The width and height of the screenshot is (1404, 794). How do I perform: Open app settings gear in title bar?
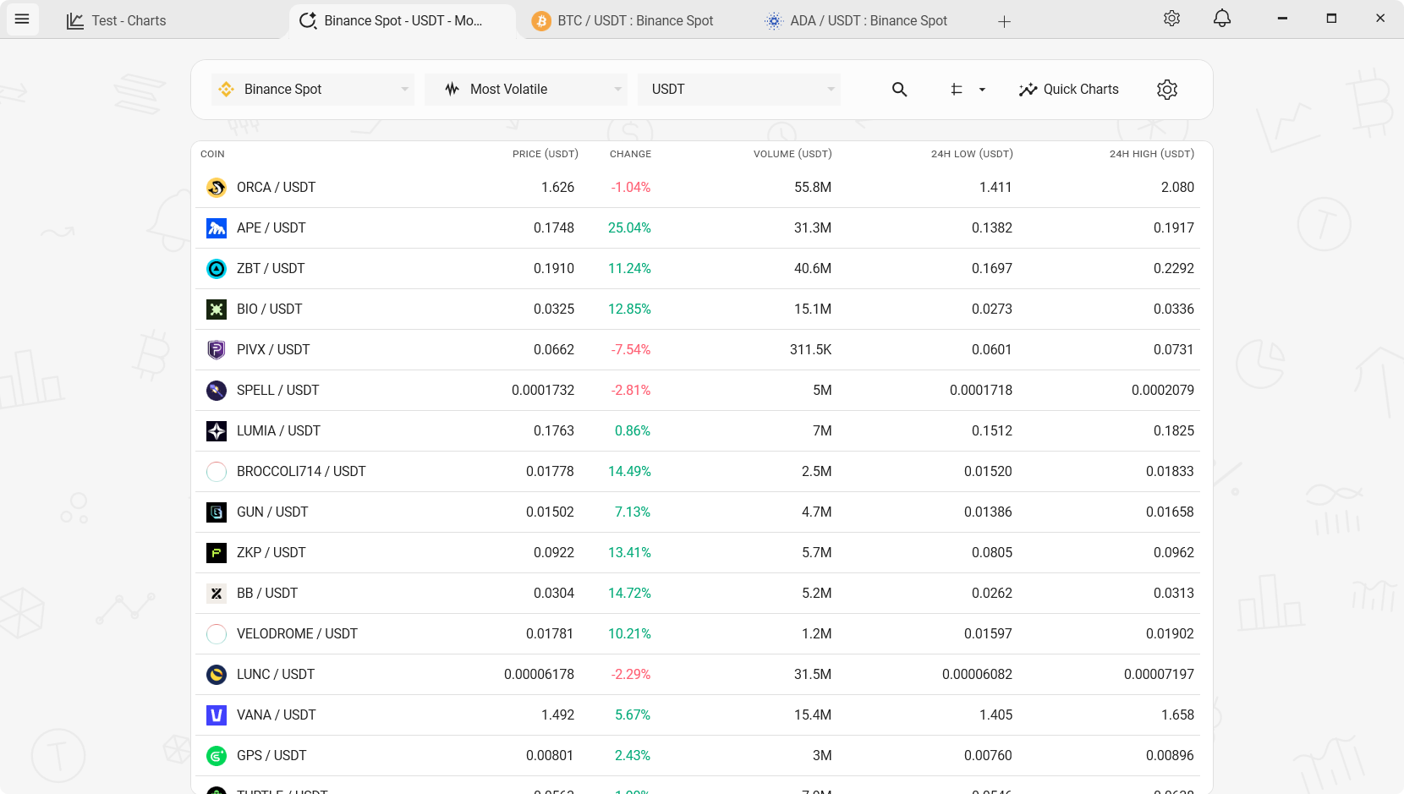1171,19
